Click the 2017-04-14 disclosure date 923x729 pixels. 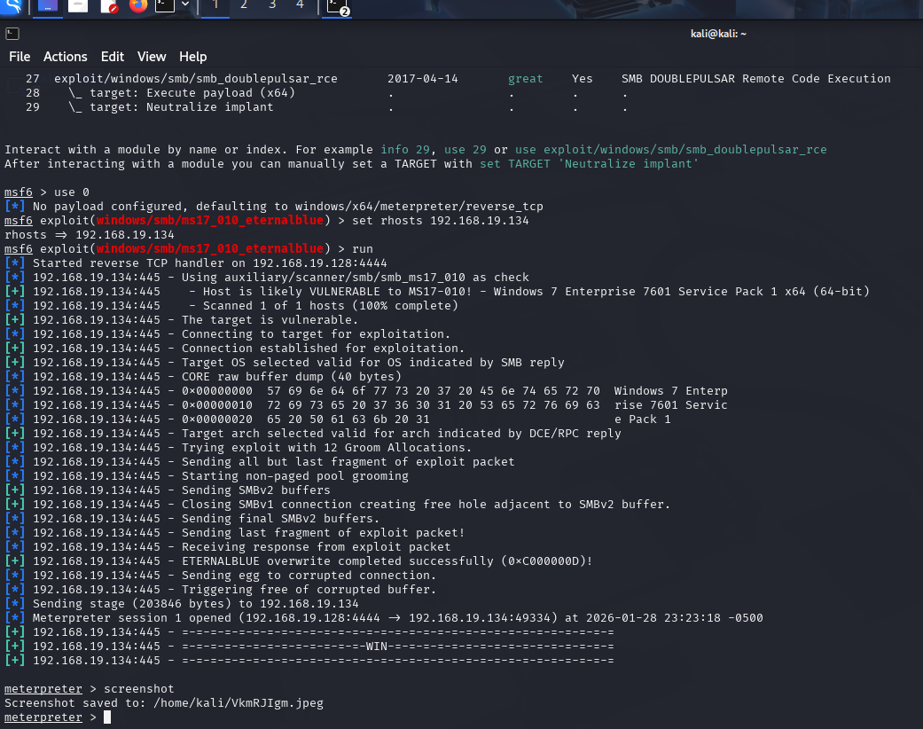[x=423, y=78]
